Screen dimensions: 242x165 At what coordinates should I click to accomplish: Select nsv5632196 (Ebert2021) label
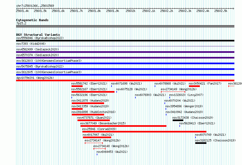point(89,95)
